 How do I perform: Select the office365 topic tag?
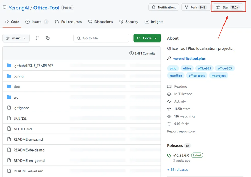204,68
